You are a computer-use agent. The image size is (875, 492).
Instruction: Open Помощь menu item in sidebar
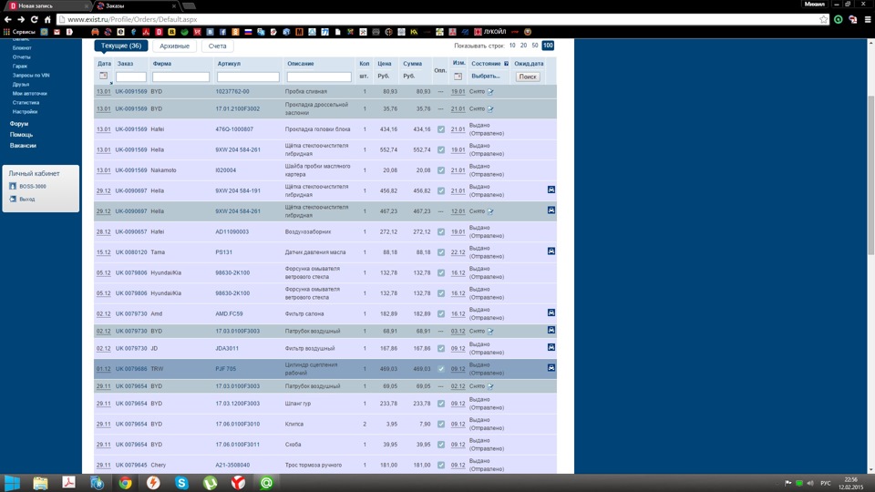point(21,135)
